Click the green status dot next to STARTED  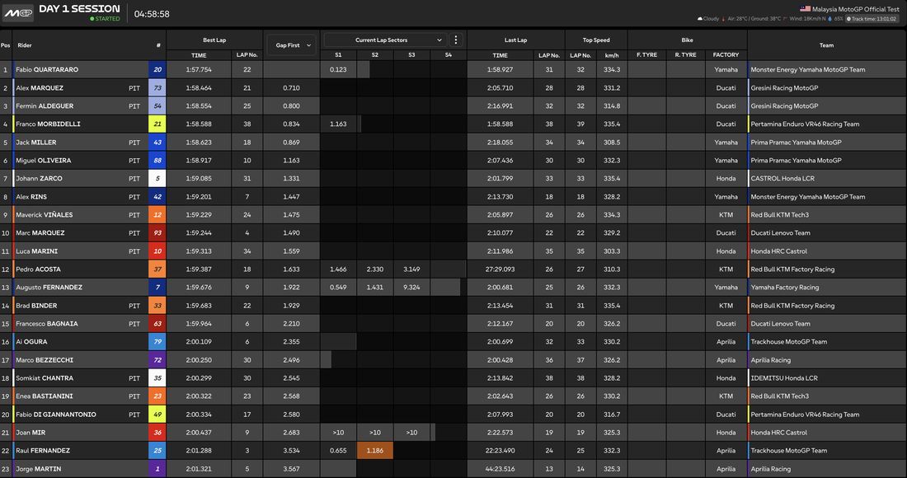(x=92, y=18)
